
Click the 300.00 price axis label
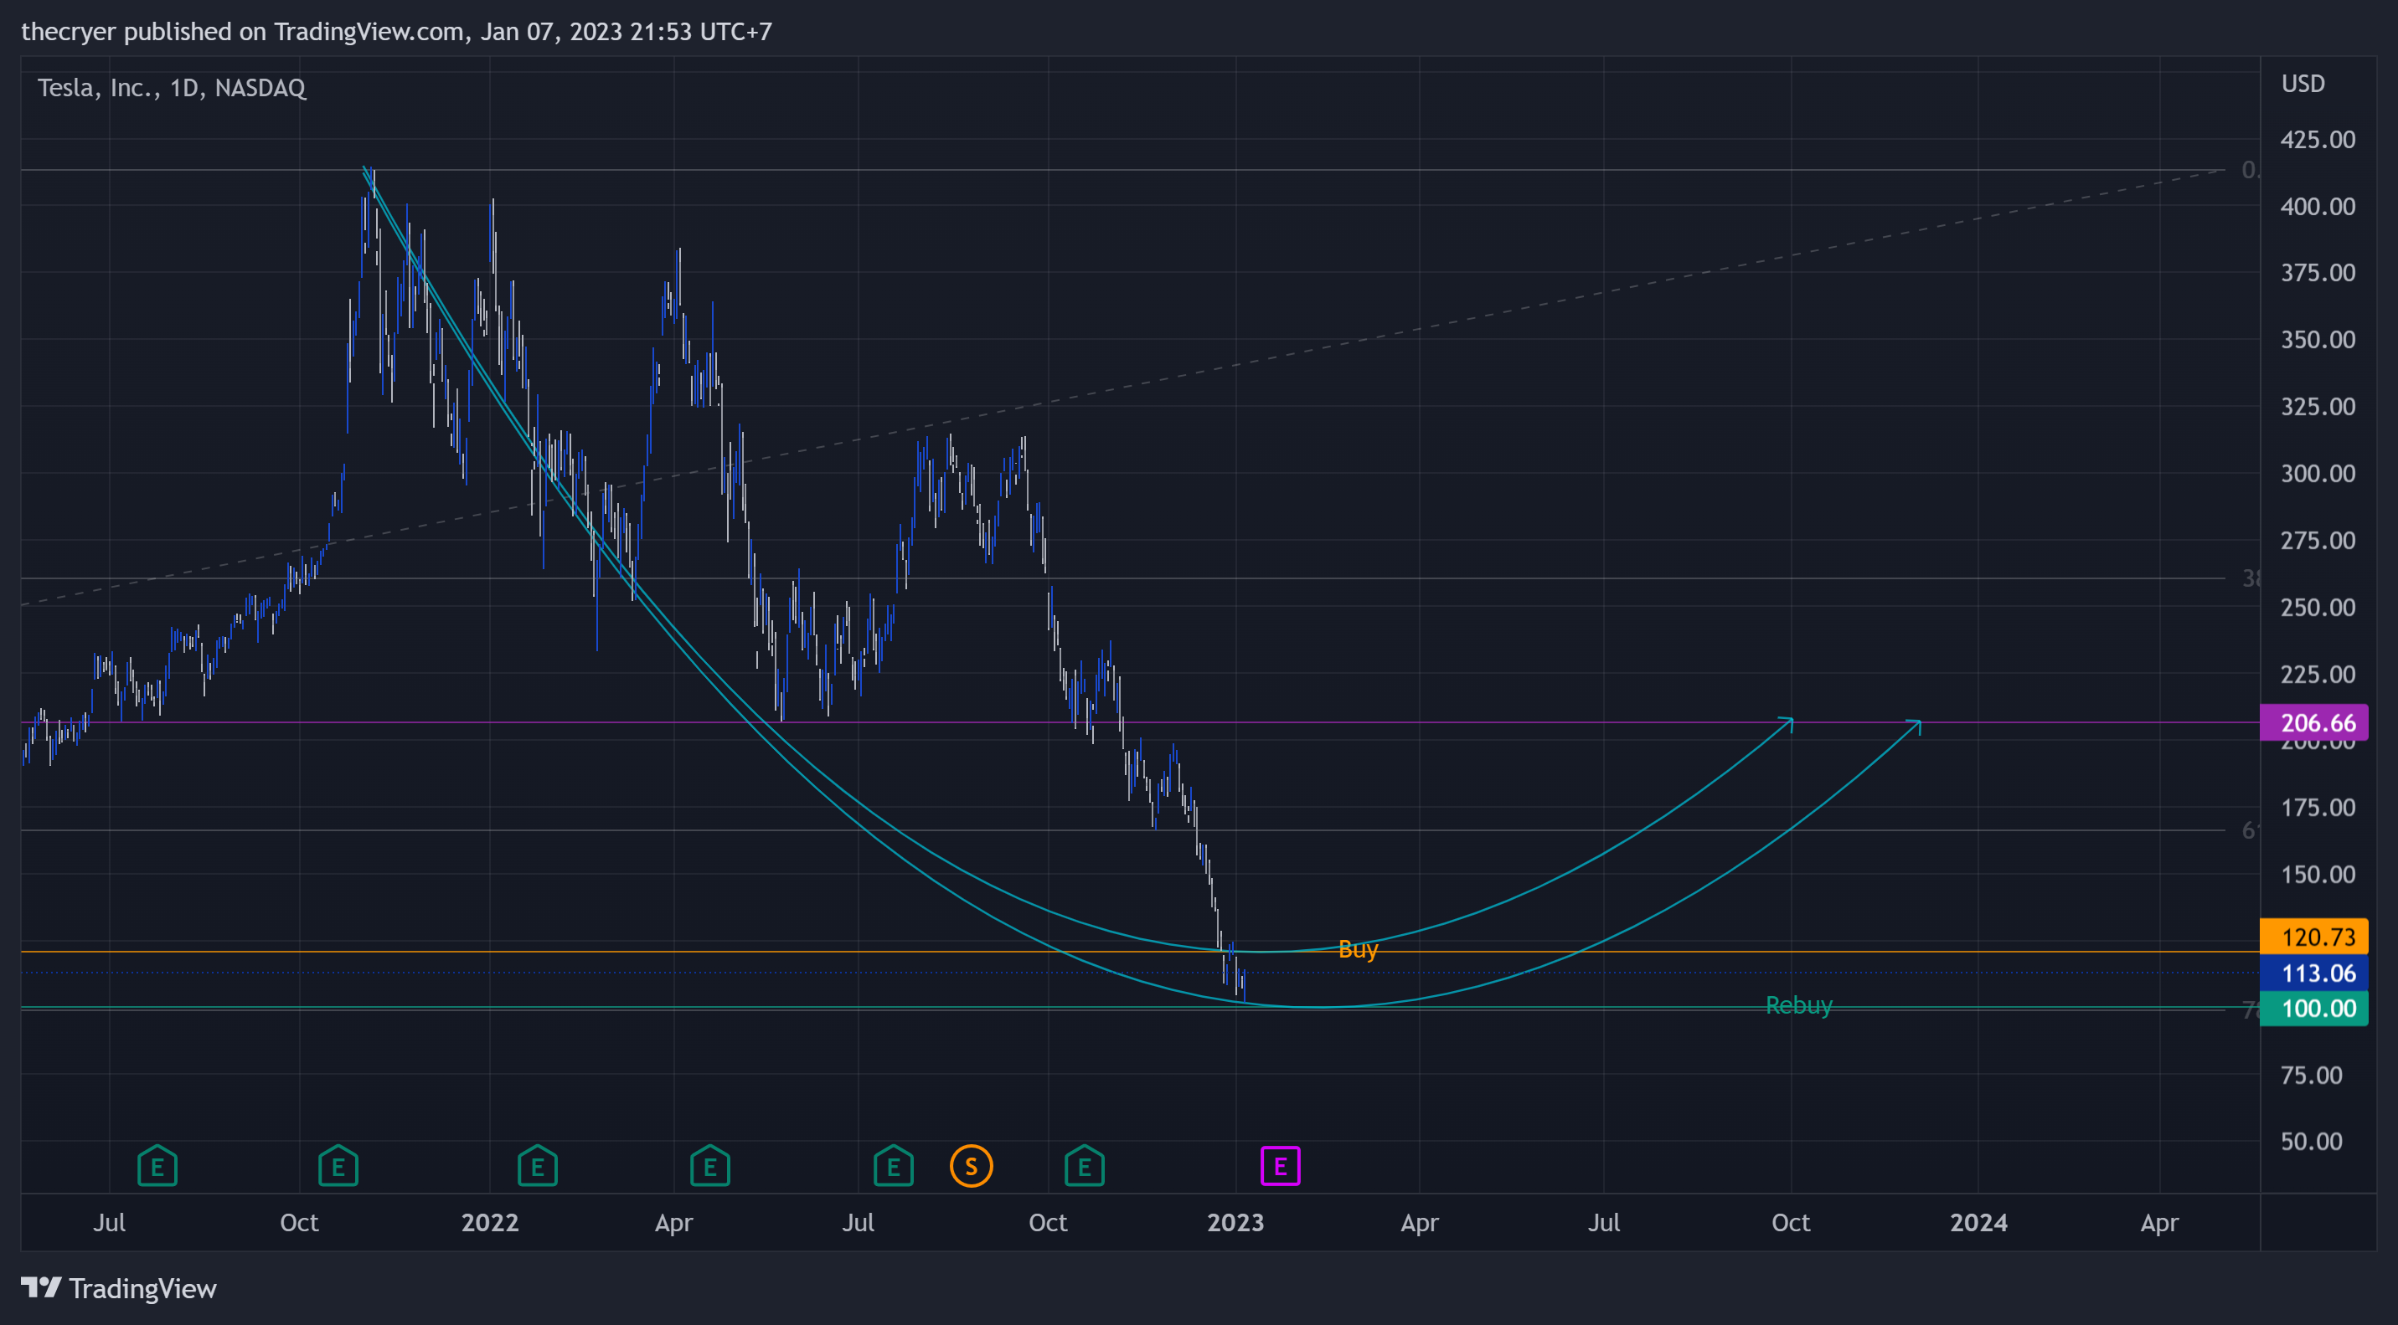click(2317, 473)
